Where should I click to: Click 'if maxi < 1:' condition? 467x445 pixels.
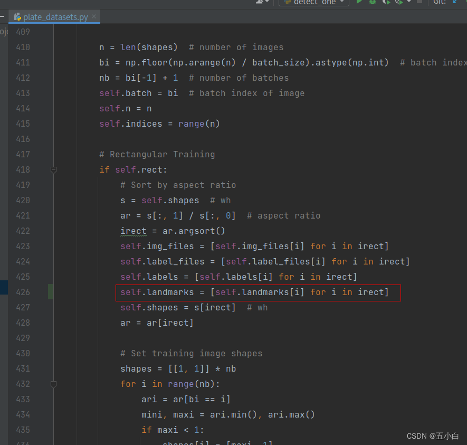tap(173, 430)
